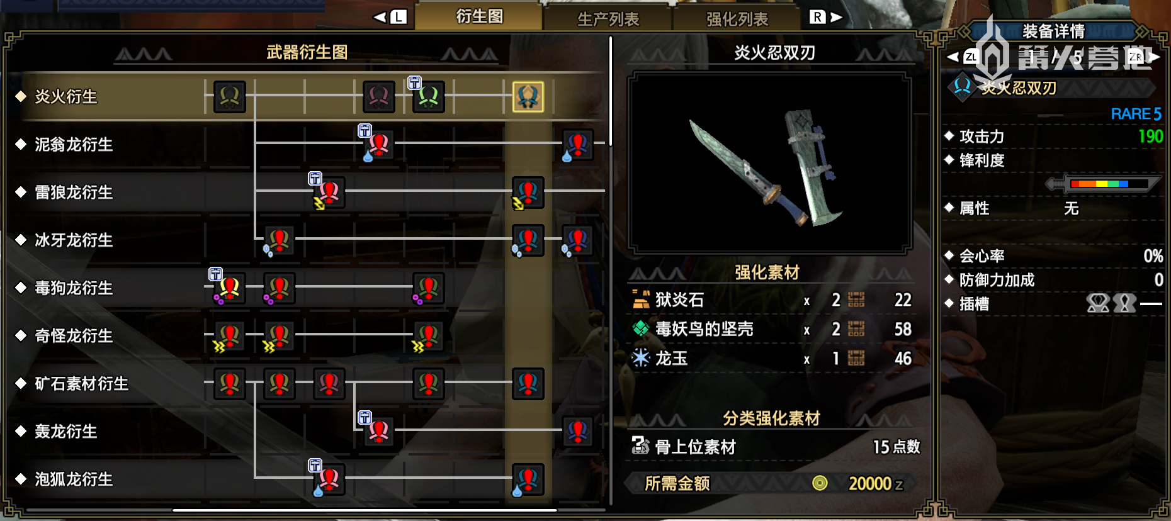Open the 衍生图 tab

click(x=479, y=16)
